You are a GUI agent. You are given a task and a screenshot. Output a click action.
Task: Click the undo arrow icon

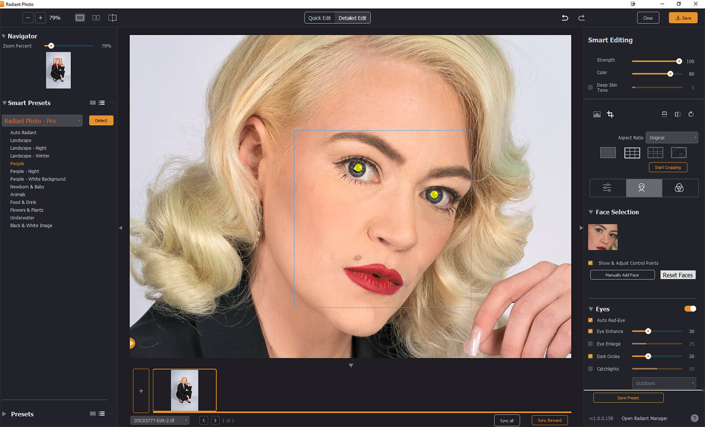click(x=564, y=18)
